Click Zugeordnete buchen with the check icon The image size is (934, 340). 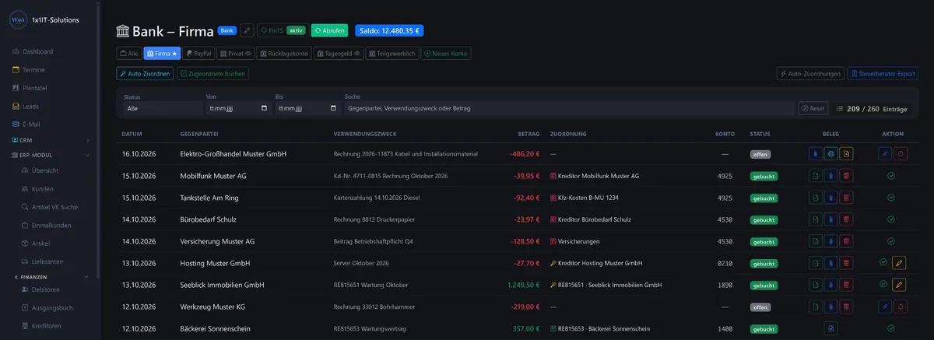(213, 73)
